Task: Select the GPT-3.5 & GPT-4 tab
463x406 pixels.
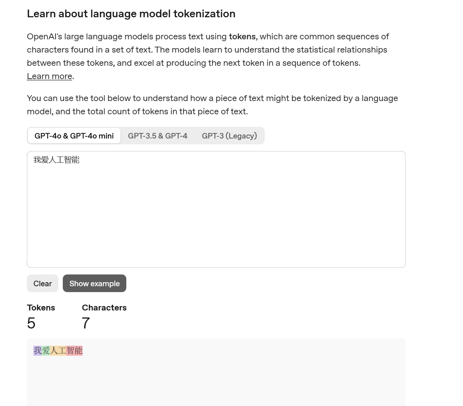Action: pos(158,136)
